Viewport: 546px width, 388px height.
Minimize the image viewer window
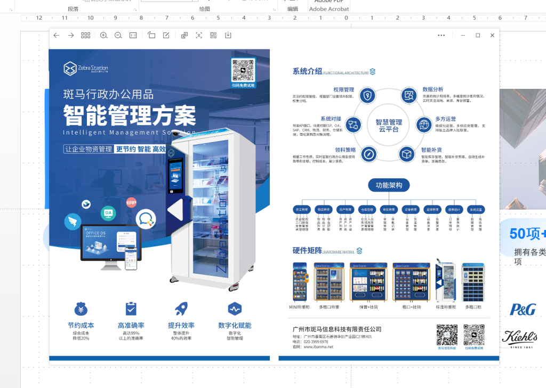click(463, 36)
